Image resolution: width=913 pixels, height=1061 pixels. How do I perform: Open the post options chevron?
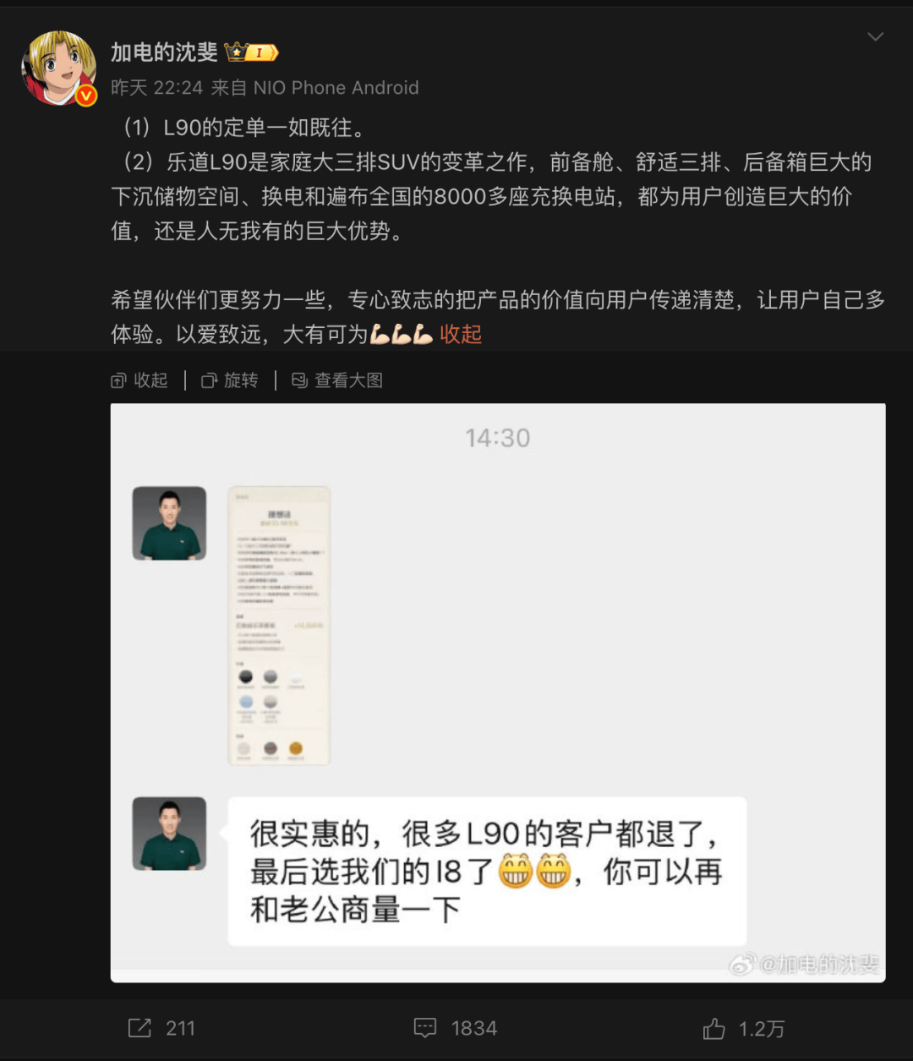(876, 37)
